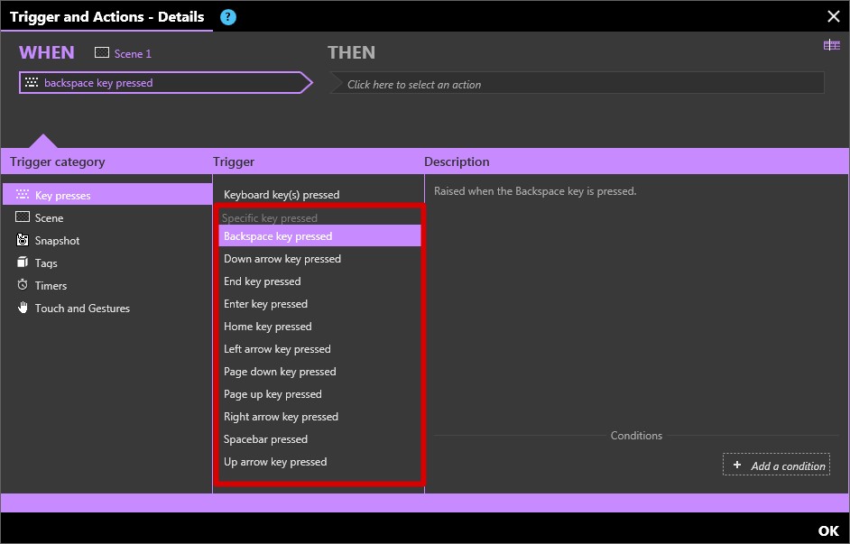
Task: Click the grid view icon at top right
Action: 831,45
